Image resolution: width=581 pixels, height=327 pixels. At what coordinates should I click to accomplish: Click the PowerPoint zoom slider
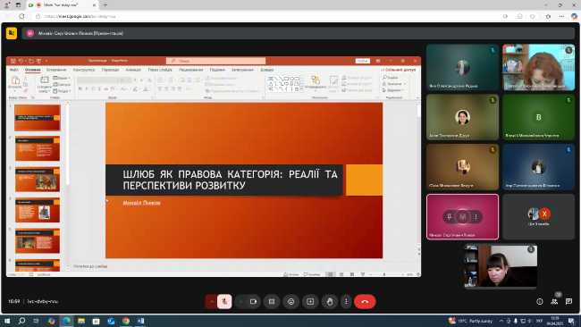[x=386, y=274]
